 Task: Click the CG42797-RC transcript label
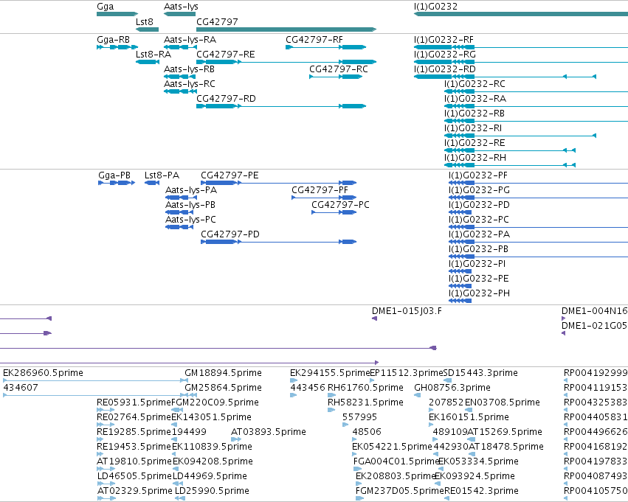tap(339, 69)
